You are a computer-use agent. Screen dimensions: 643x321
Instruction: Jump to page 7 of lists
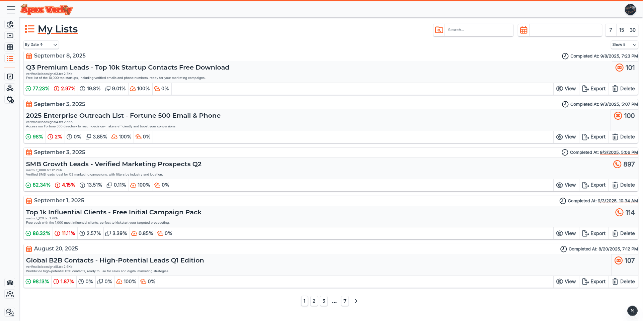coord(345,301)
